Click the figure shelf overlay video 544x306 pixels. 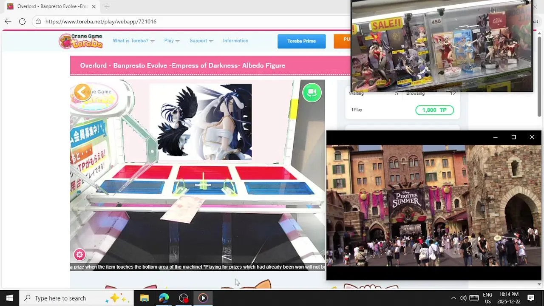coord(442,46)
